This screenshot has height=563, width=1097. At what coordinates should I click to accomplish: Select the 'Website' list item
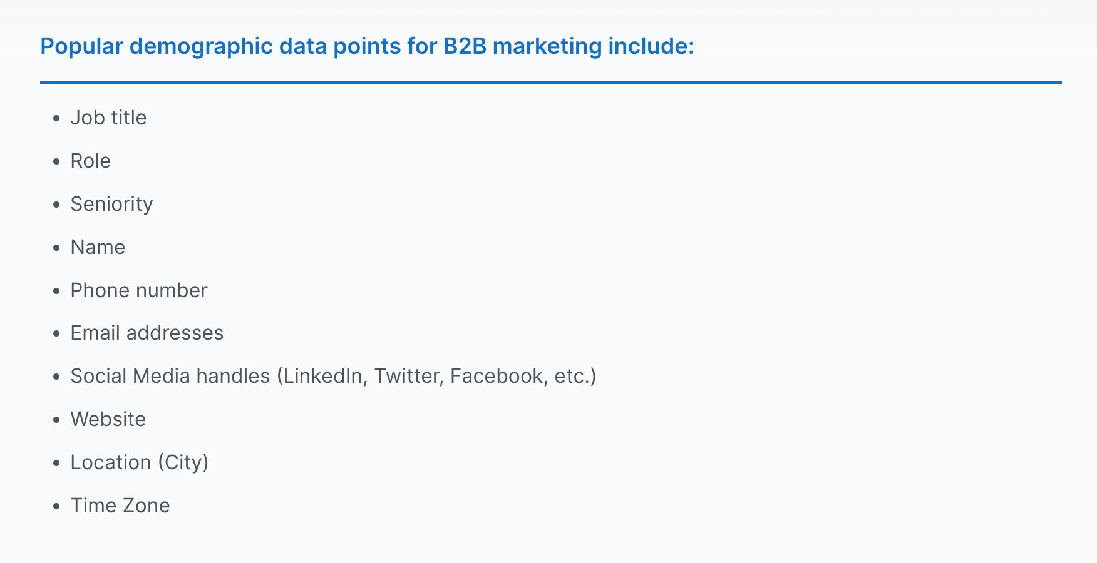point(108,419)
